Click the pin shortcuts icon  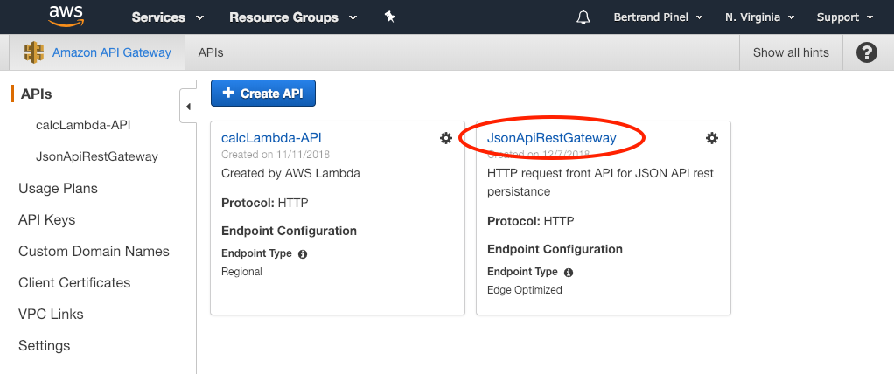coord(390,17)
